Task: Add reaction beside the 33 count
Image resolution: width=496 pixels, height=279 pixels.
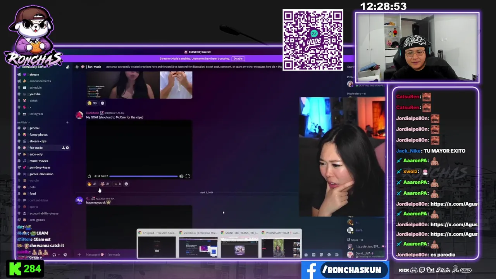Action: (x=102, y=103)
